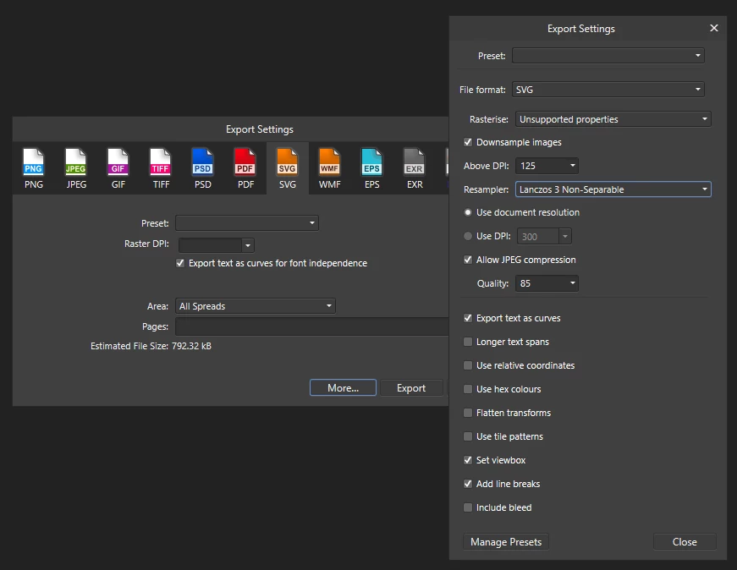The width and height of the screenshot is (737, 570).
Task: Open the Preset dropdown in side panel
Action: coord(608,56)
